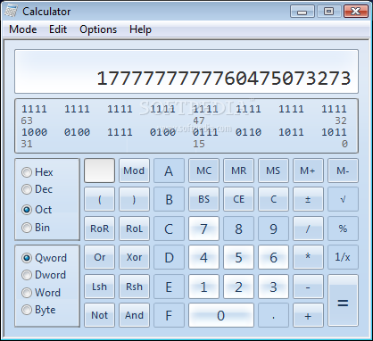Click the open parenthesis button

[99, 199]
